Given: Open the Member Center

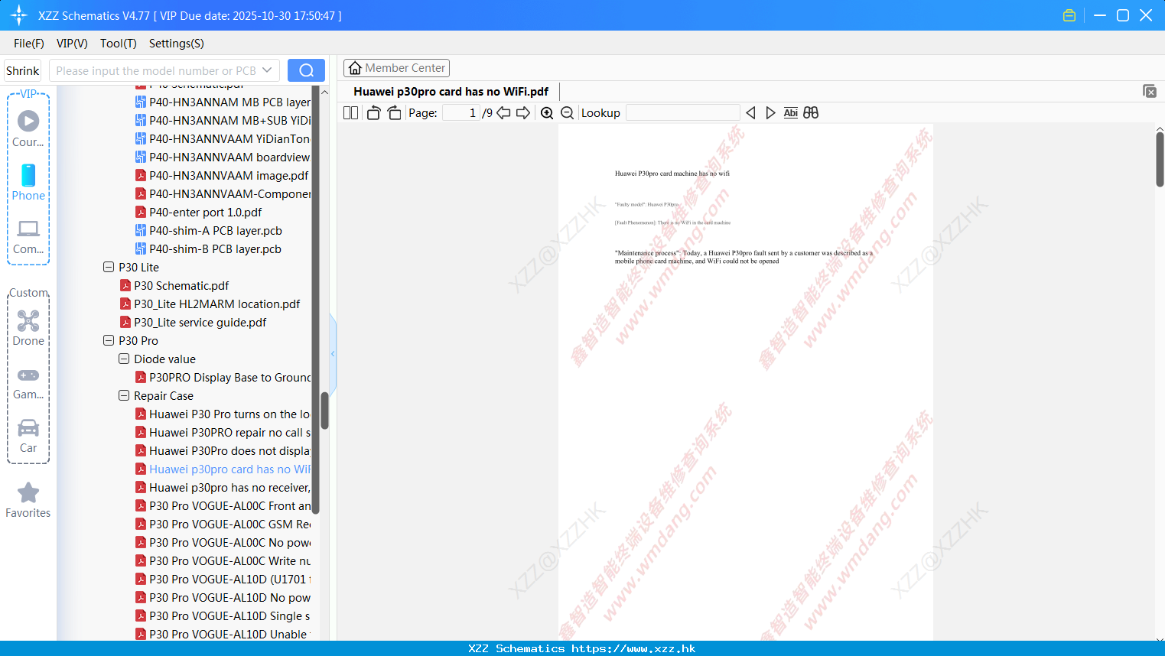Looking at the screenshot, I should [x=396, y=68].
